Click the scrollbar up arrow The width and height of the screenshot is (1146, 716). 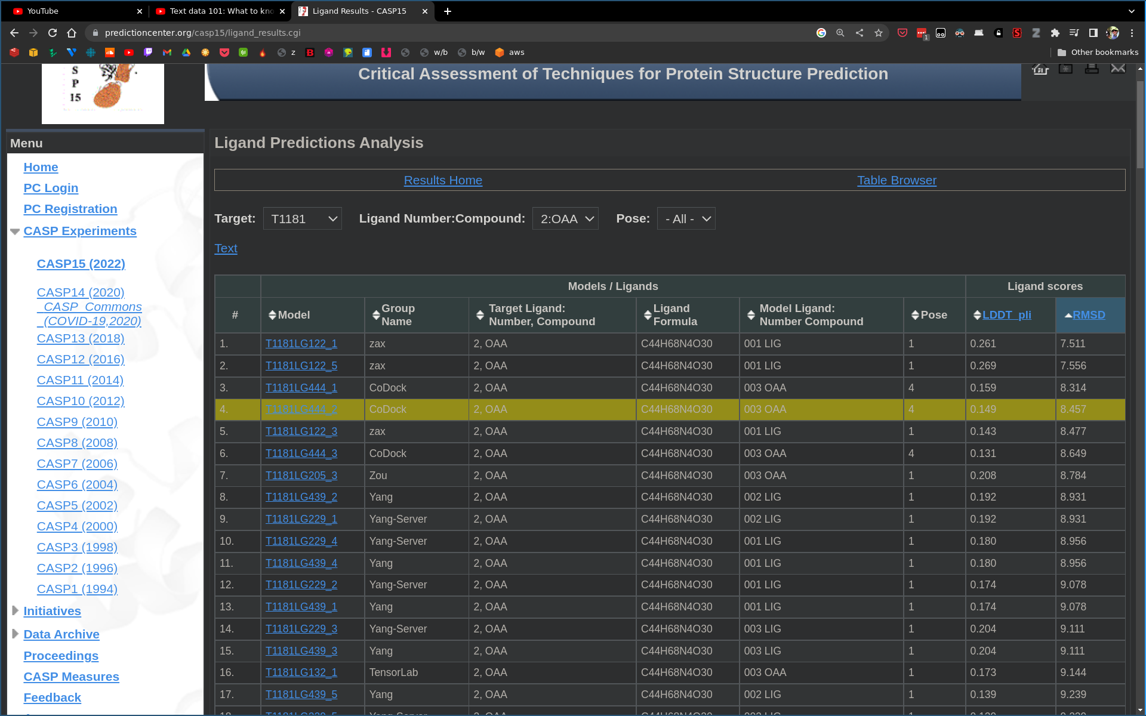pos(1140,69)
